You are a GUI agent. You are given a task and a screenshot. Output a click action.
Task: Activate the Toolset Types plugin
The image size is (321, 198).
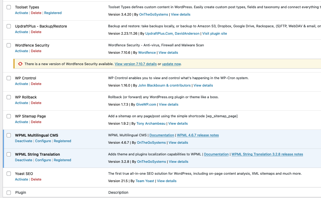(21, 13)
